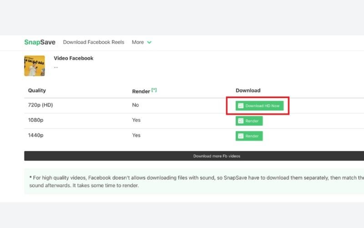Click the green asterisk footnote beside Render
The height and width of the screenshot is (228, 364).
[x=154, y=90]
